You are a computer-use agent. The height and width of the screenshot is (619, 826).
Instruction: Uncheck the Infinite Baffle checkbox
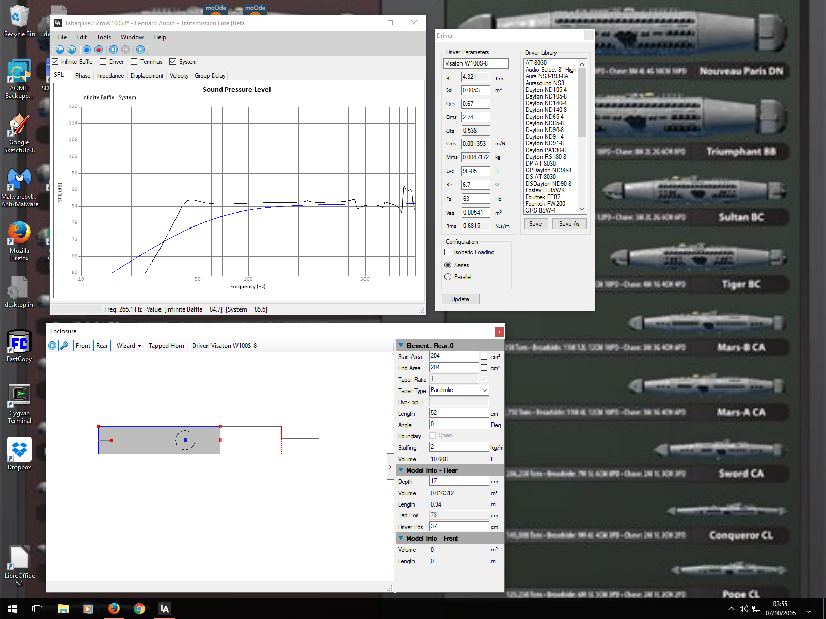pyautogui.click(x=55, y=62)
